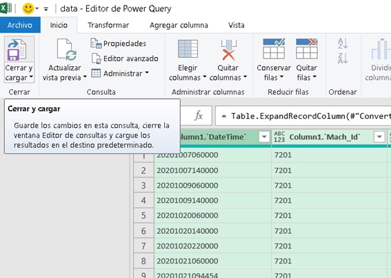Expand the Conservar filas dropdown arrow

point(281,77)
